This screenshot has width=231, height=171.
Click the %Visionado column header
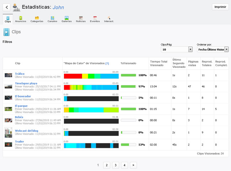coord(128,63)
